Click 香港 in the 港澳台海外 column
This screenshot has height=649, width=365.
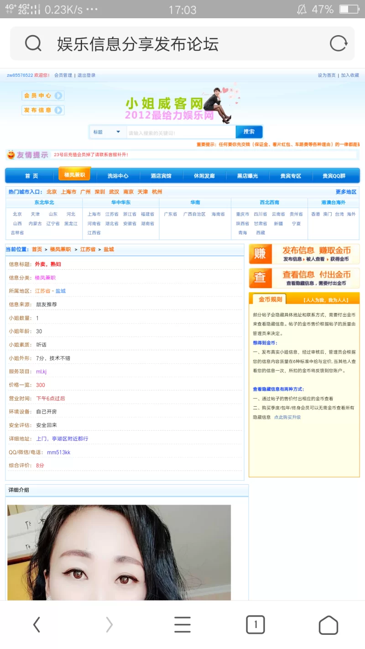coord(316,214)
